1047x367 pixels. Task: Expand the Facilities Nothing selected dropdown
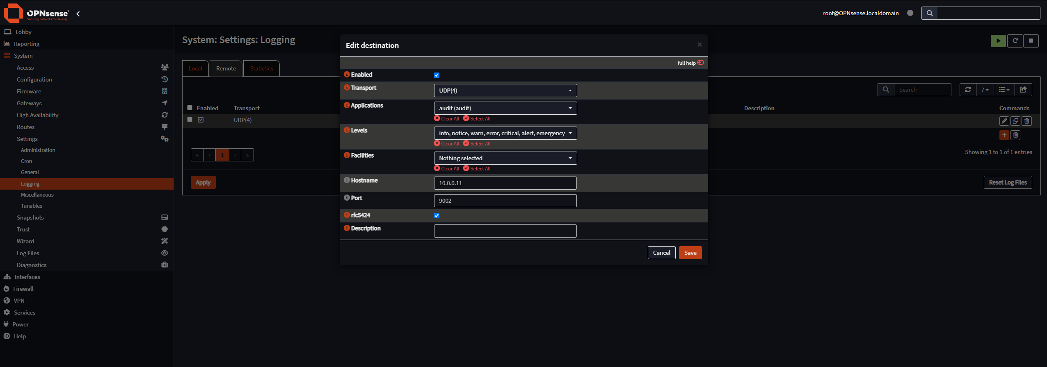[x=505, y=158]
